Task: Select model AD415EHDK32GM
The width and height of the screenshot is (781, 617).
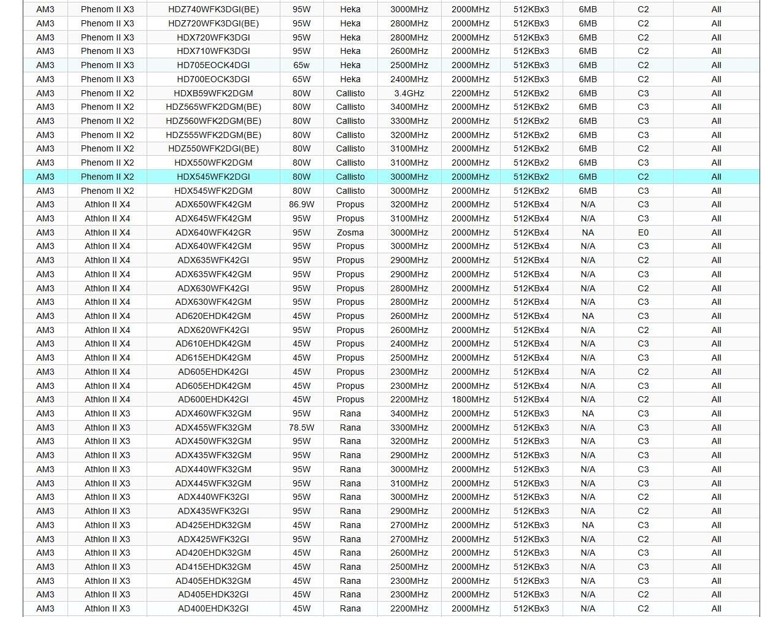Action: coord(213,567)
